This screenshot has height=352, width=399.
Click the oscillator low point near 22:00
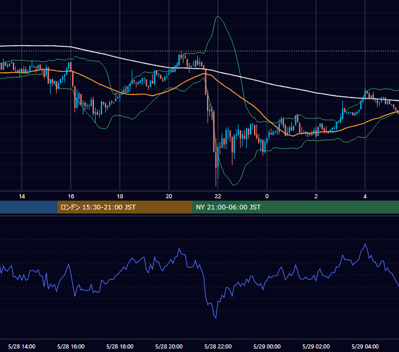tap(216, 317)
